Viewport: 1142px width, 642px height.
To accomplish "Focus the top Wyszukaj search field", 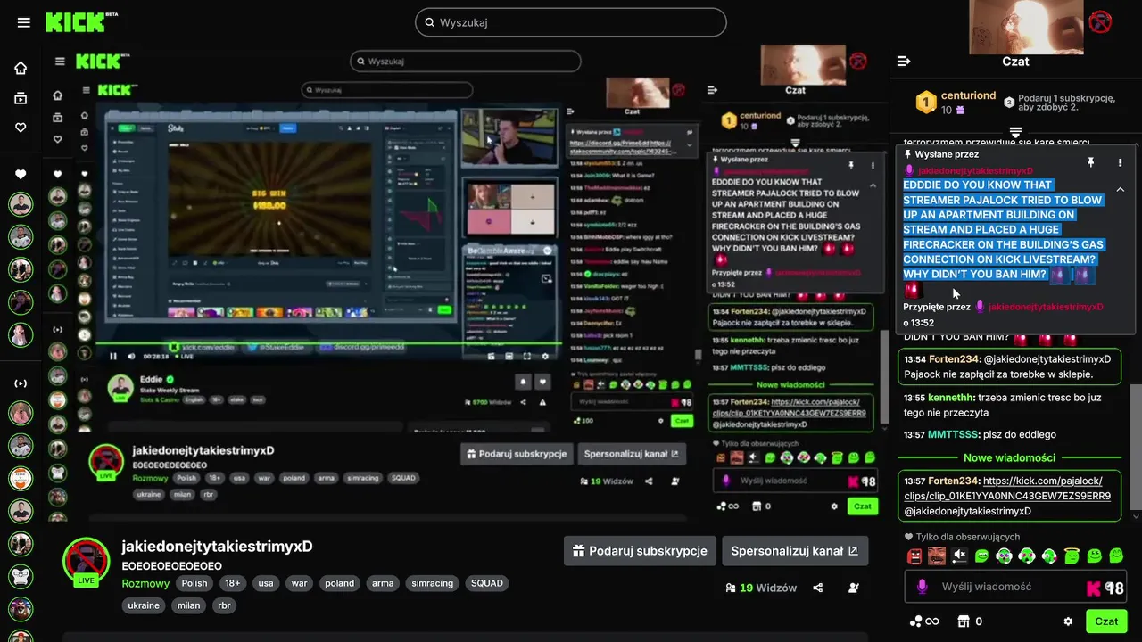I will 571,22.
